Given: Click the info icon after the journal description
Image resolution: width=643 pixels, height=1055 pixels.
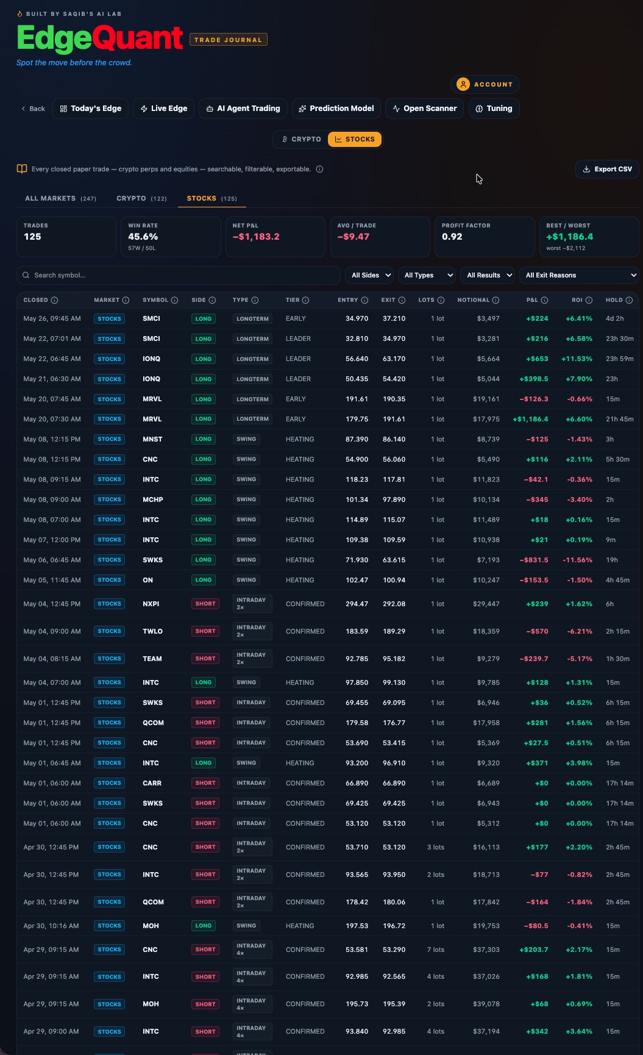Looking at the screenshot, I should 319,169.
